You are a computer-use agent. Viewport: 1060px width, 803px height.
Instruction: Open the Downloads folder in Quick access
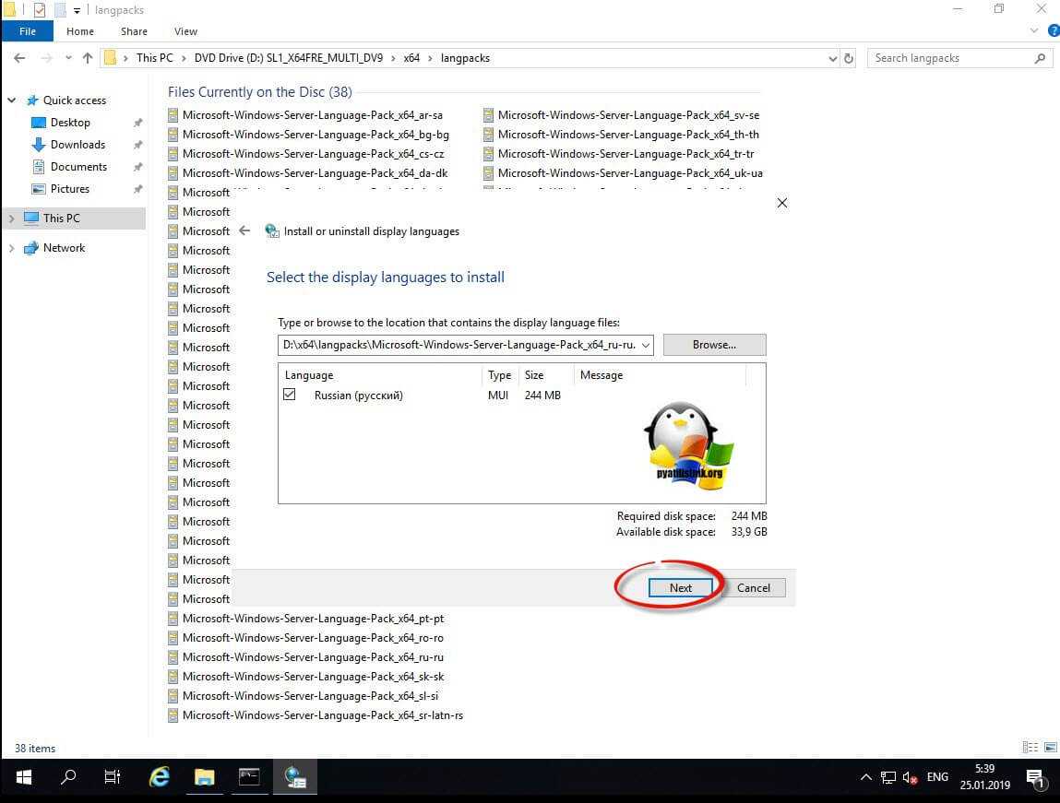pos(77,145)
